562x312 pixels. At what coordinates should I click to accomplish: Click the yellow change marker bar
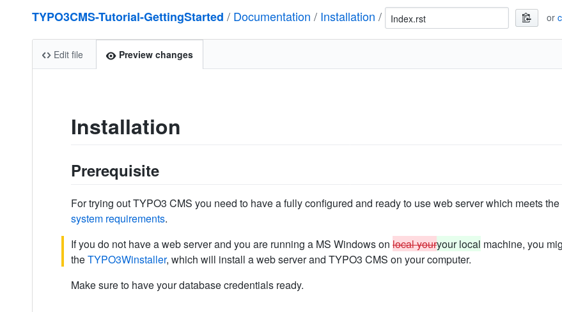point(63,252)
